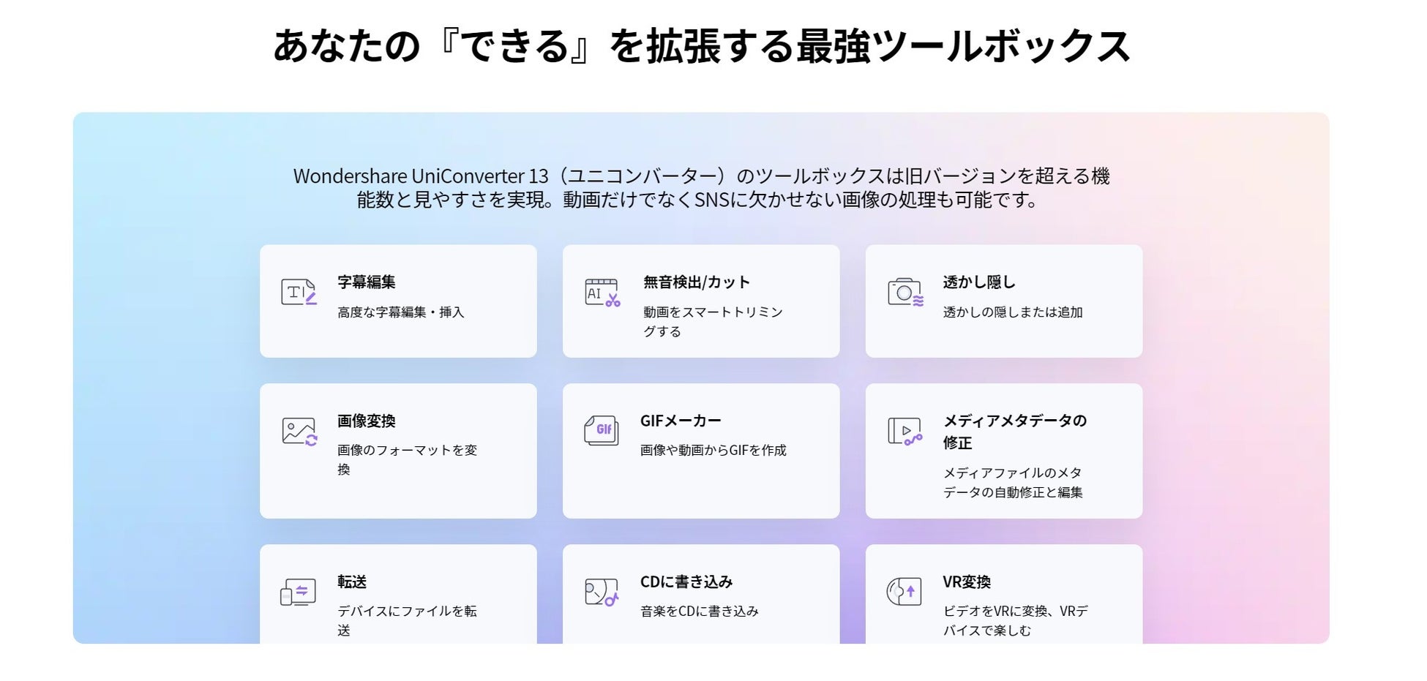The width and height of the screenshot is (1427, 681).
Task: Click the description 動画をスマートトリミングする
Action: coord(713,322)
